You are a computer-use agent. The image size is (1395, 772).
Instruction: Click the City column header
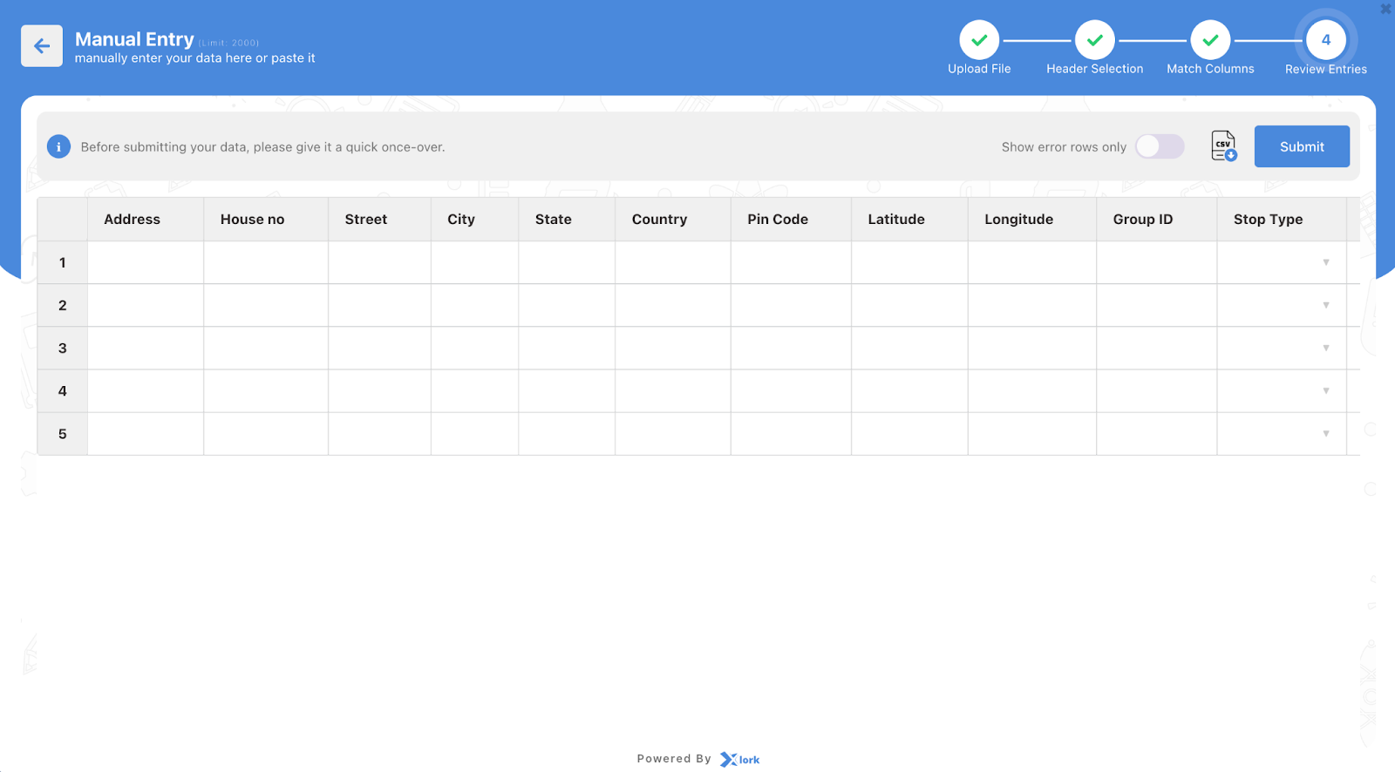click(474, 220)
